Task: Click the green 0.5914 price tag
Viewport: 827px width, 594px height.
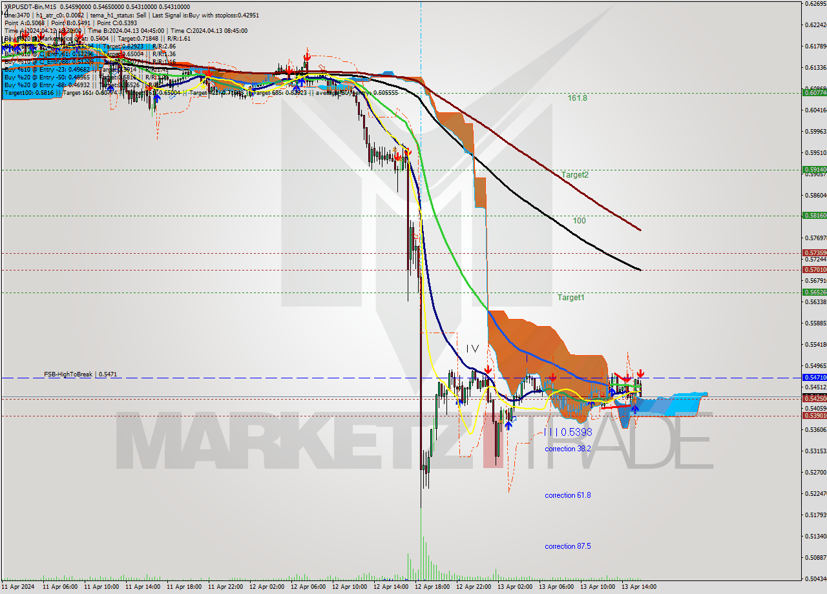Action: (x=813, y=170)
